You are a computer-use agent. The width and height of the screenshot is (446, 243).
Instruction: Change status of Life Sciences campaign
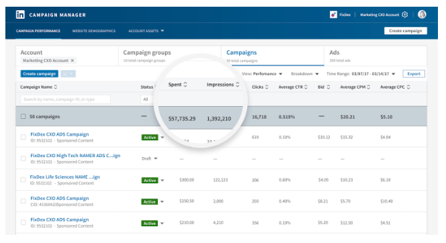click(162, 180)
